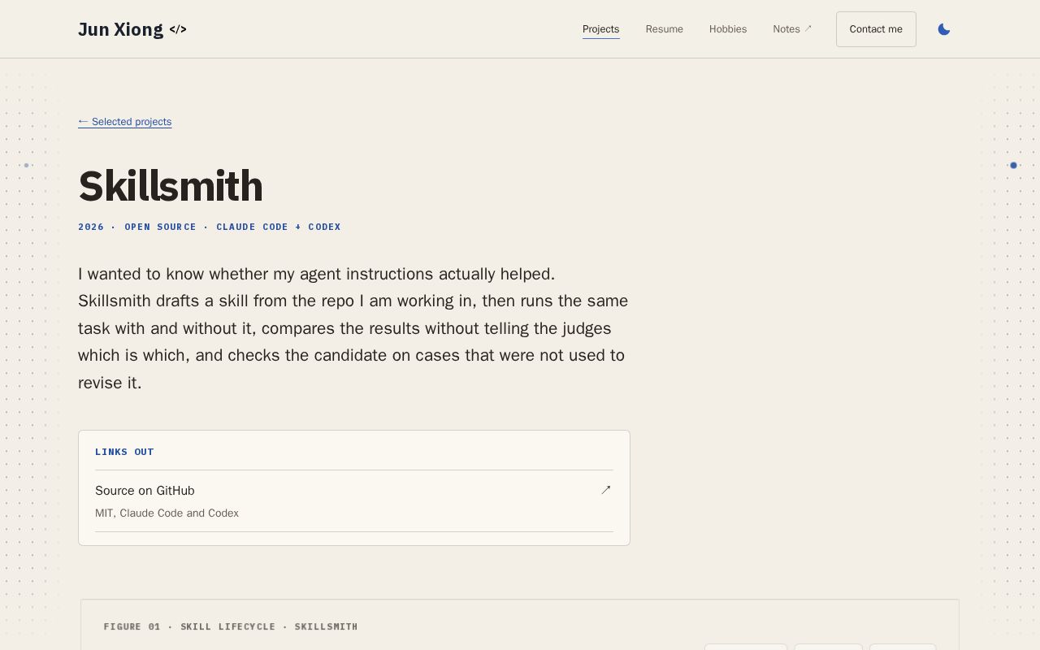
Task: Click the 'MIT, Claude Code and Codex' caption
Action: [167, 513]
